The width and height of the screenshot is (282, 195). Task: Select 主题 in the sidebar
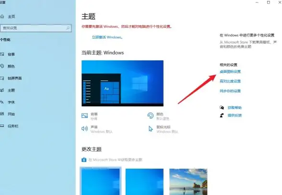pyautogui.click(x=11, y=90)
